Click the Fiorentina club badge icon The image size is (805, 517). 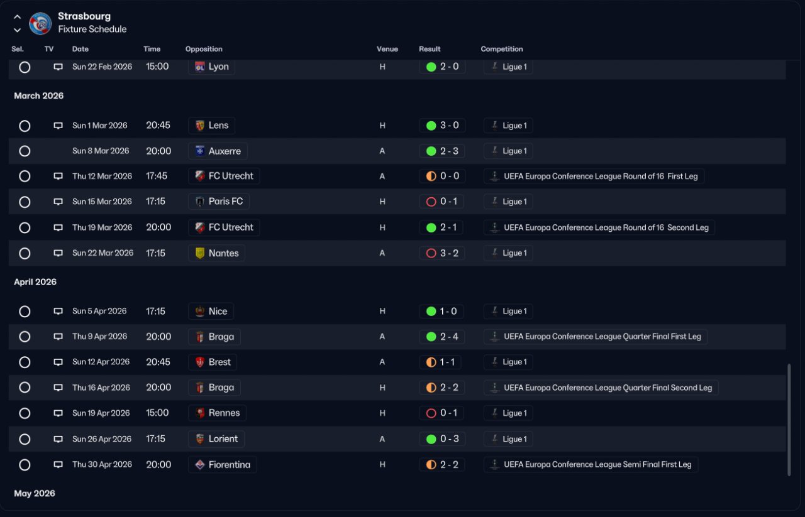click(x=200, y=465)
